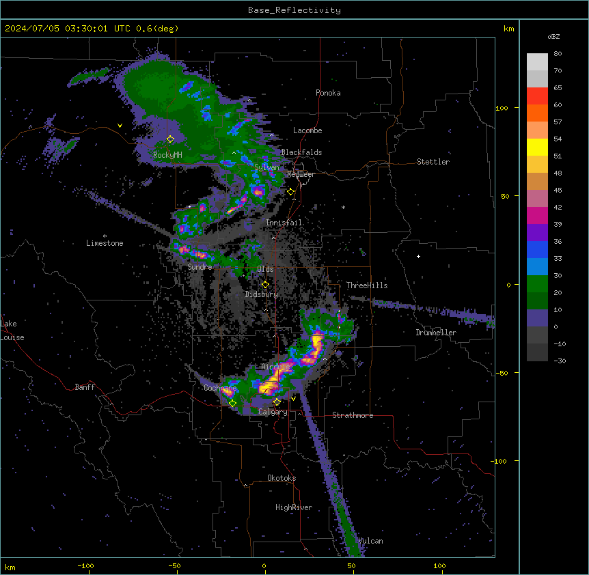589x575 pixels.
Task: Click the asterisk marker east of Innisfail
Action: pos(343,207)
